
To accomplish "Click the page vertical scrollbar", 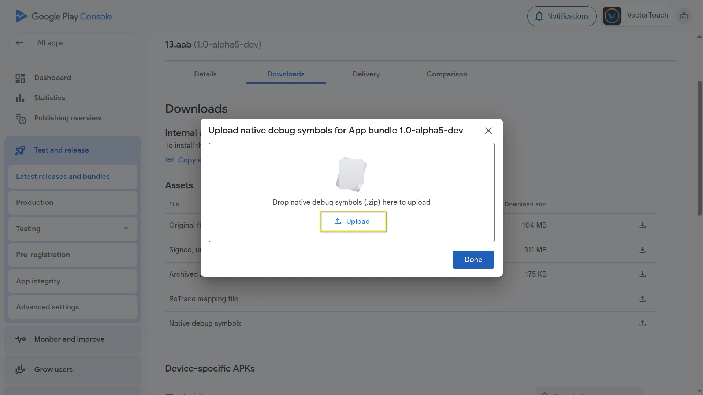I will [699, 148].
